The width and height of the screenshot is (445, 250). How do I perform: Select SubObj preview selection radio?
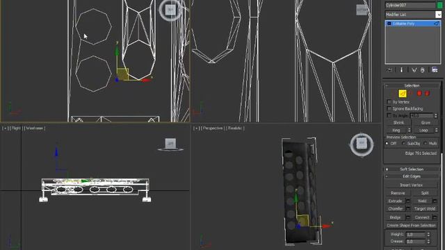coord(403,144)
